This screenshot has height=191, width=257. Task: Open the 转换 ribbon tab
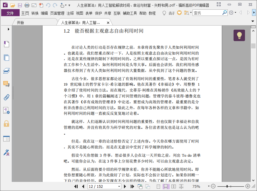click(35, 13)
